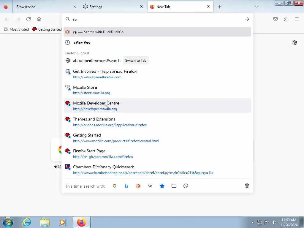Viewport: 304px width, 228px height.
Task: Search bookmarks with the star icon
Action: tap(162, 186)
